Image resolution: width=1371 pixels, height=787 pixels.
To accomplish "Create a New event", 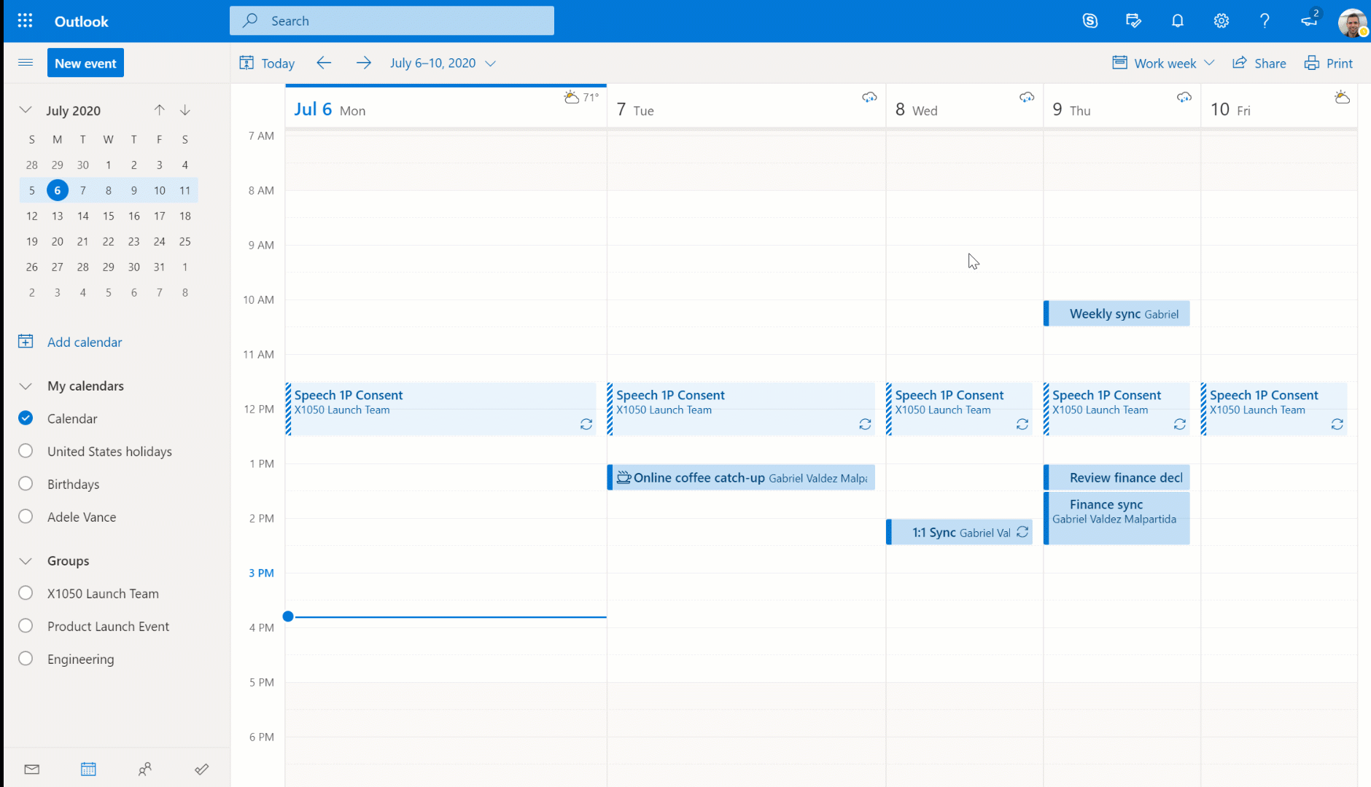I will (85, 63).
